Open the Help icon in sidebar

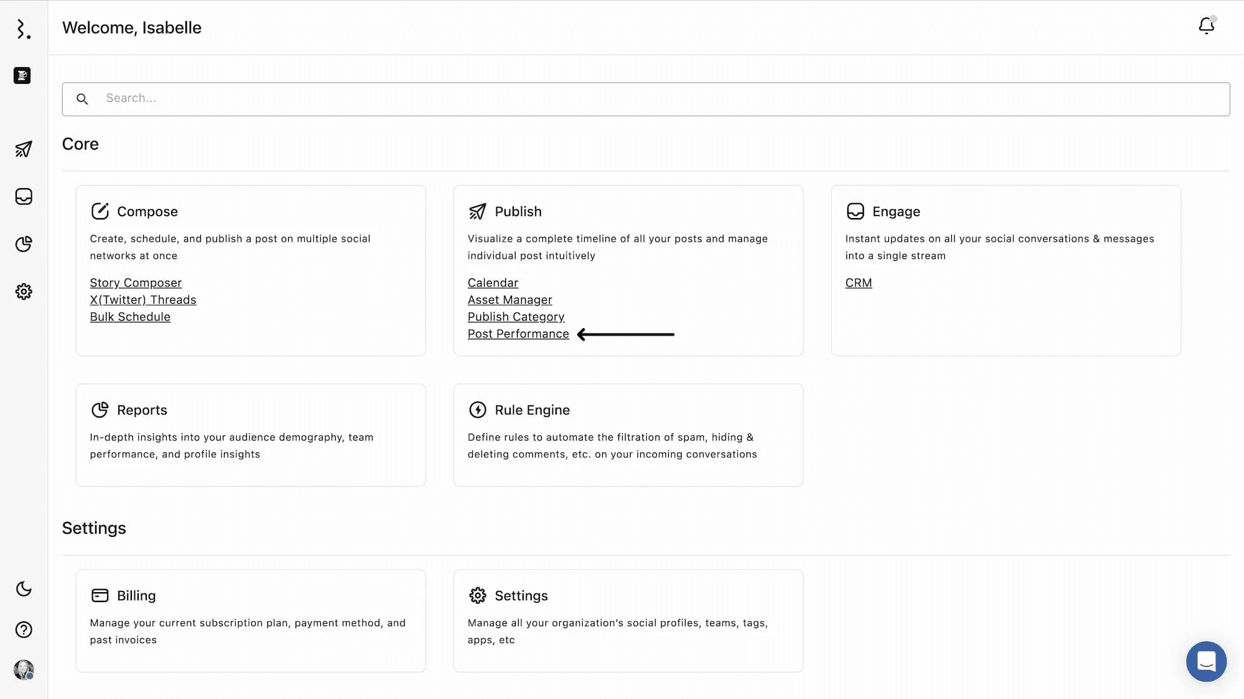[23, 629]
